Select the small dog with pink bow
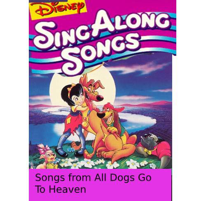This screenshot has width=201, height=201. (47, 157)
